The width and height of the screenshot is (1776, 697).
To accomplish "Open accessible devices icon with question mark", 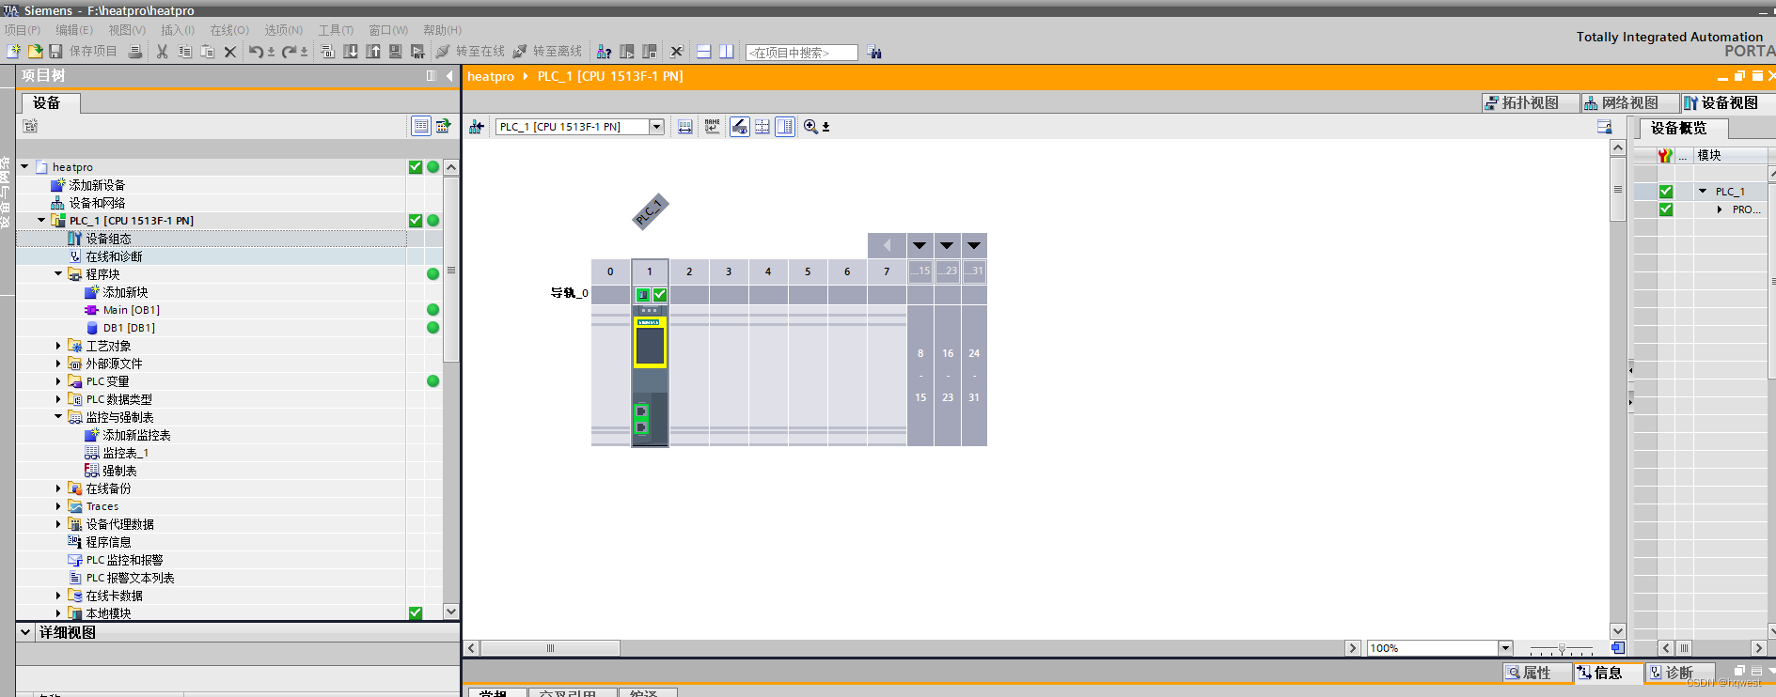I will pyautogui.click(x=604, y=52).
